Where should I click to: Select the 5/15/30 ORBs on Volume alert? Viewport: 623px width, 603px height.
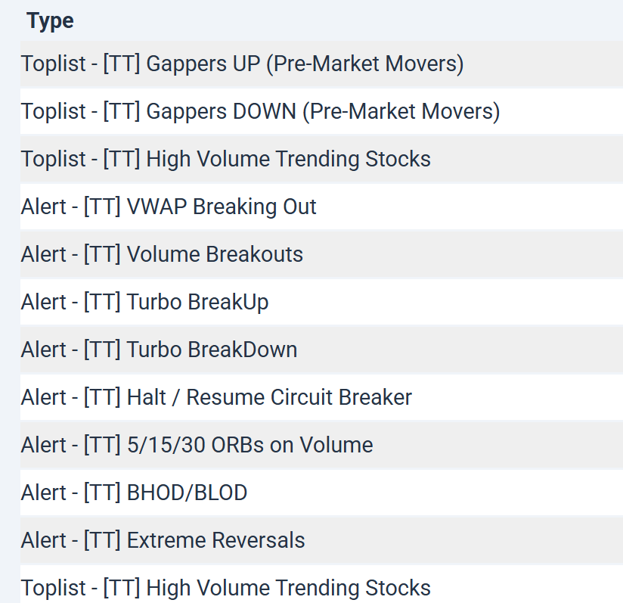tap(197, 445)
